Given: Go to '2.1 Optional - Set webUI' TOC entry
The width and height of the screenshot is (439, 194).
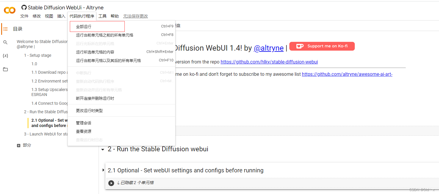Looking at the screenshot, I should (x=49, y=123).
